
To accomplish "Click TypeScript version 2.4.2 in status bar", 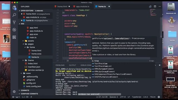I will (145, 97).
